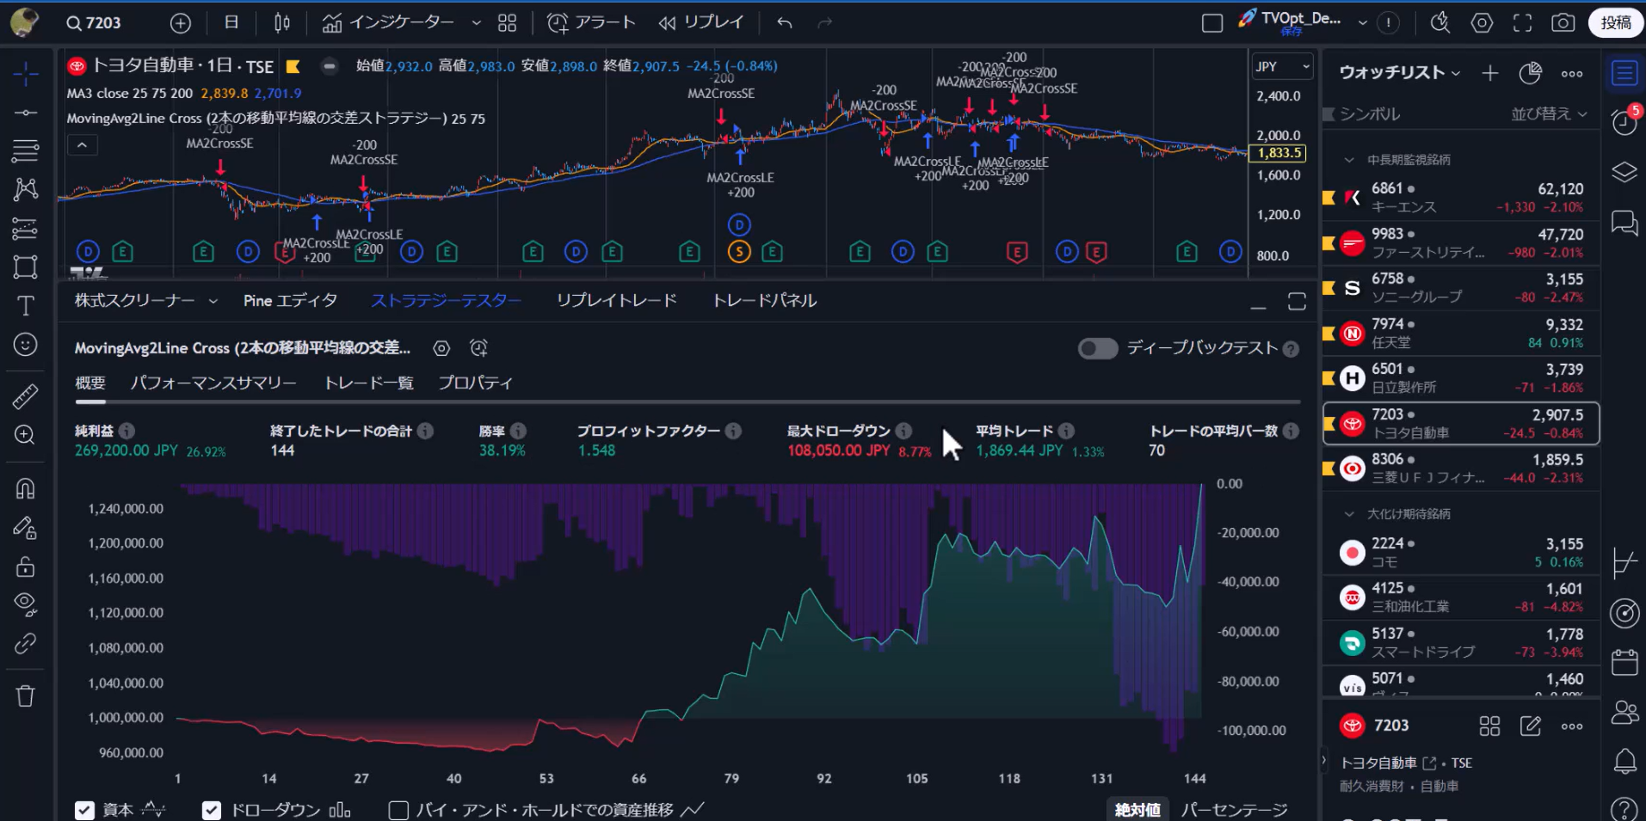
Task: Open the chat bubbles sidebar icon
Action: coord(1624,223)
